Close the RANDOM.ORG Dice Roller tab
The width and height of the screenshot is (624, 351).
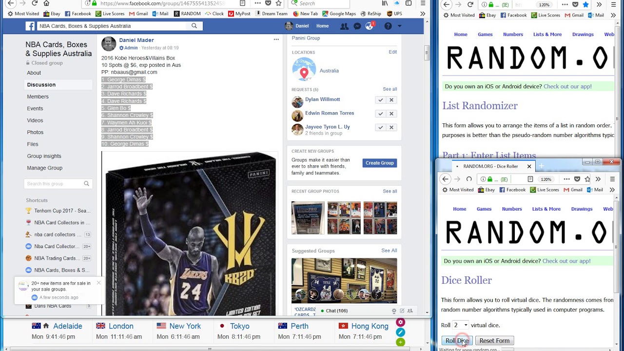(x=529, y=166)
